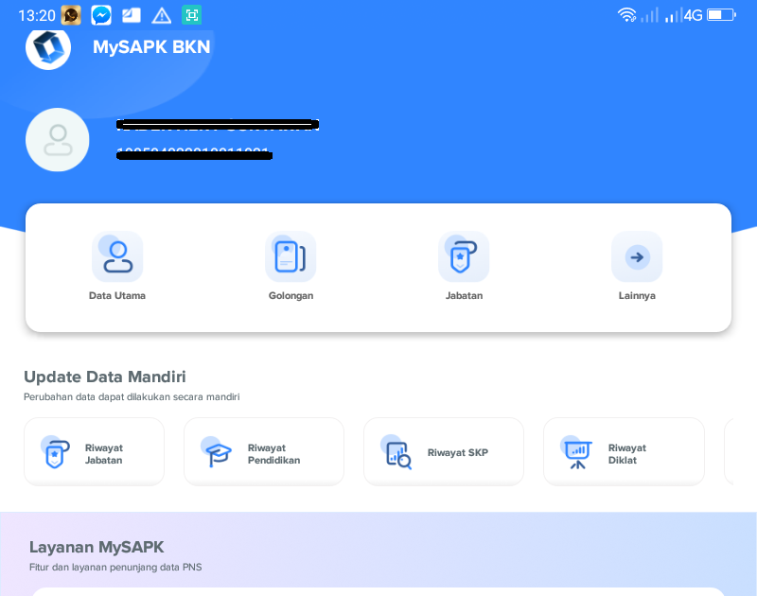This screenshot has width=757, height=596.
Task: Tap the profile avatar picture
Action: (57, 139)
